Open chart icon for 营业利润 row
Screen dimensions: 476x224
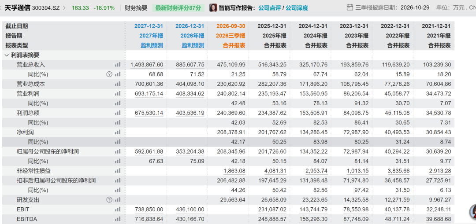118,94
